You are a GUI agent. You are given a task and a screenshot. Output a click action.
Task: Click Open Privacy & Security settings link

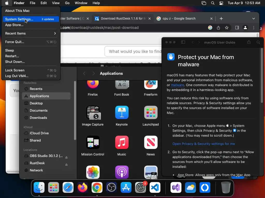pyautogui.click(x=203, y=144)
